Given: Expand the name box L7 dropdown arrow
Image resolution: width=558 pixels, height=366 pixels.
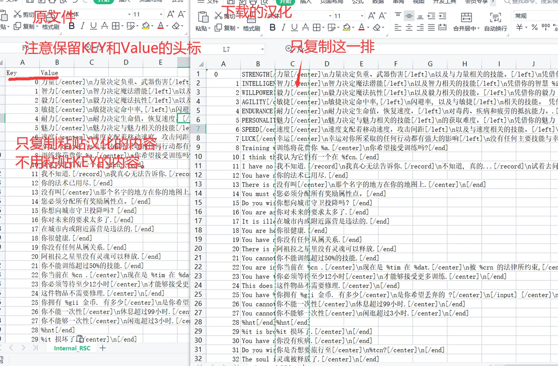Looking at the screenshot, I should (262, 50).
